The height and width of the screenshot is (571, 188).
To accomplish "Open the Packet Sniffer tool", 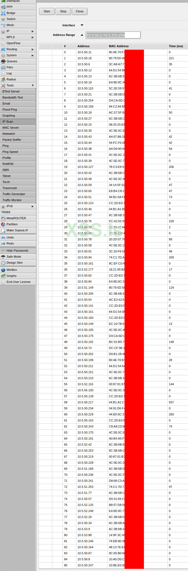I will click(18, 140).
